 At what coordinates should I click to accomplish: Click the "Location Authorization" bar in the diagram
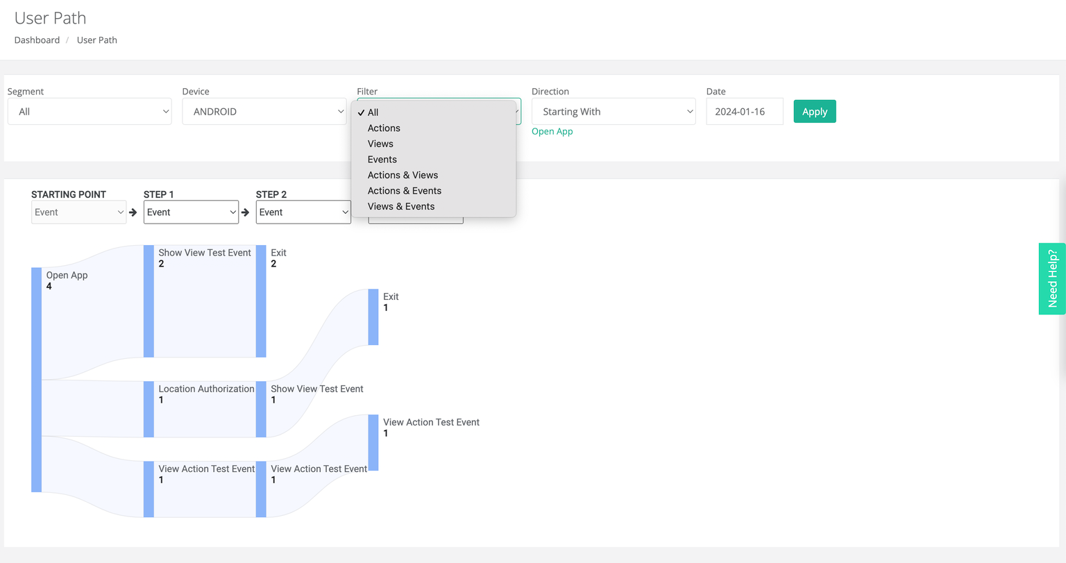pos(149,408)
